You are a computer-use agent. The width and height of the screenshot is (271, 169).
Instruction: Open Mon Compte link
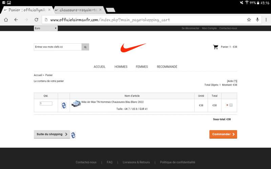[209, 28]
